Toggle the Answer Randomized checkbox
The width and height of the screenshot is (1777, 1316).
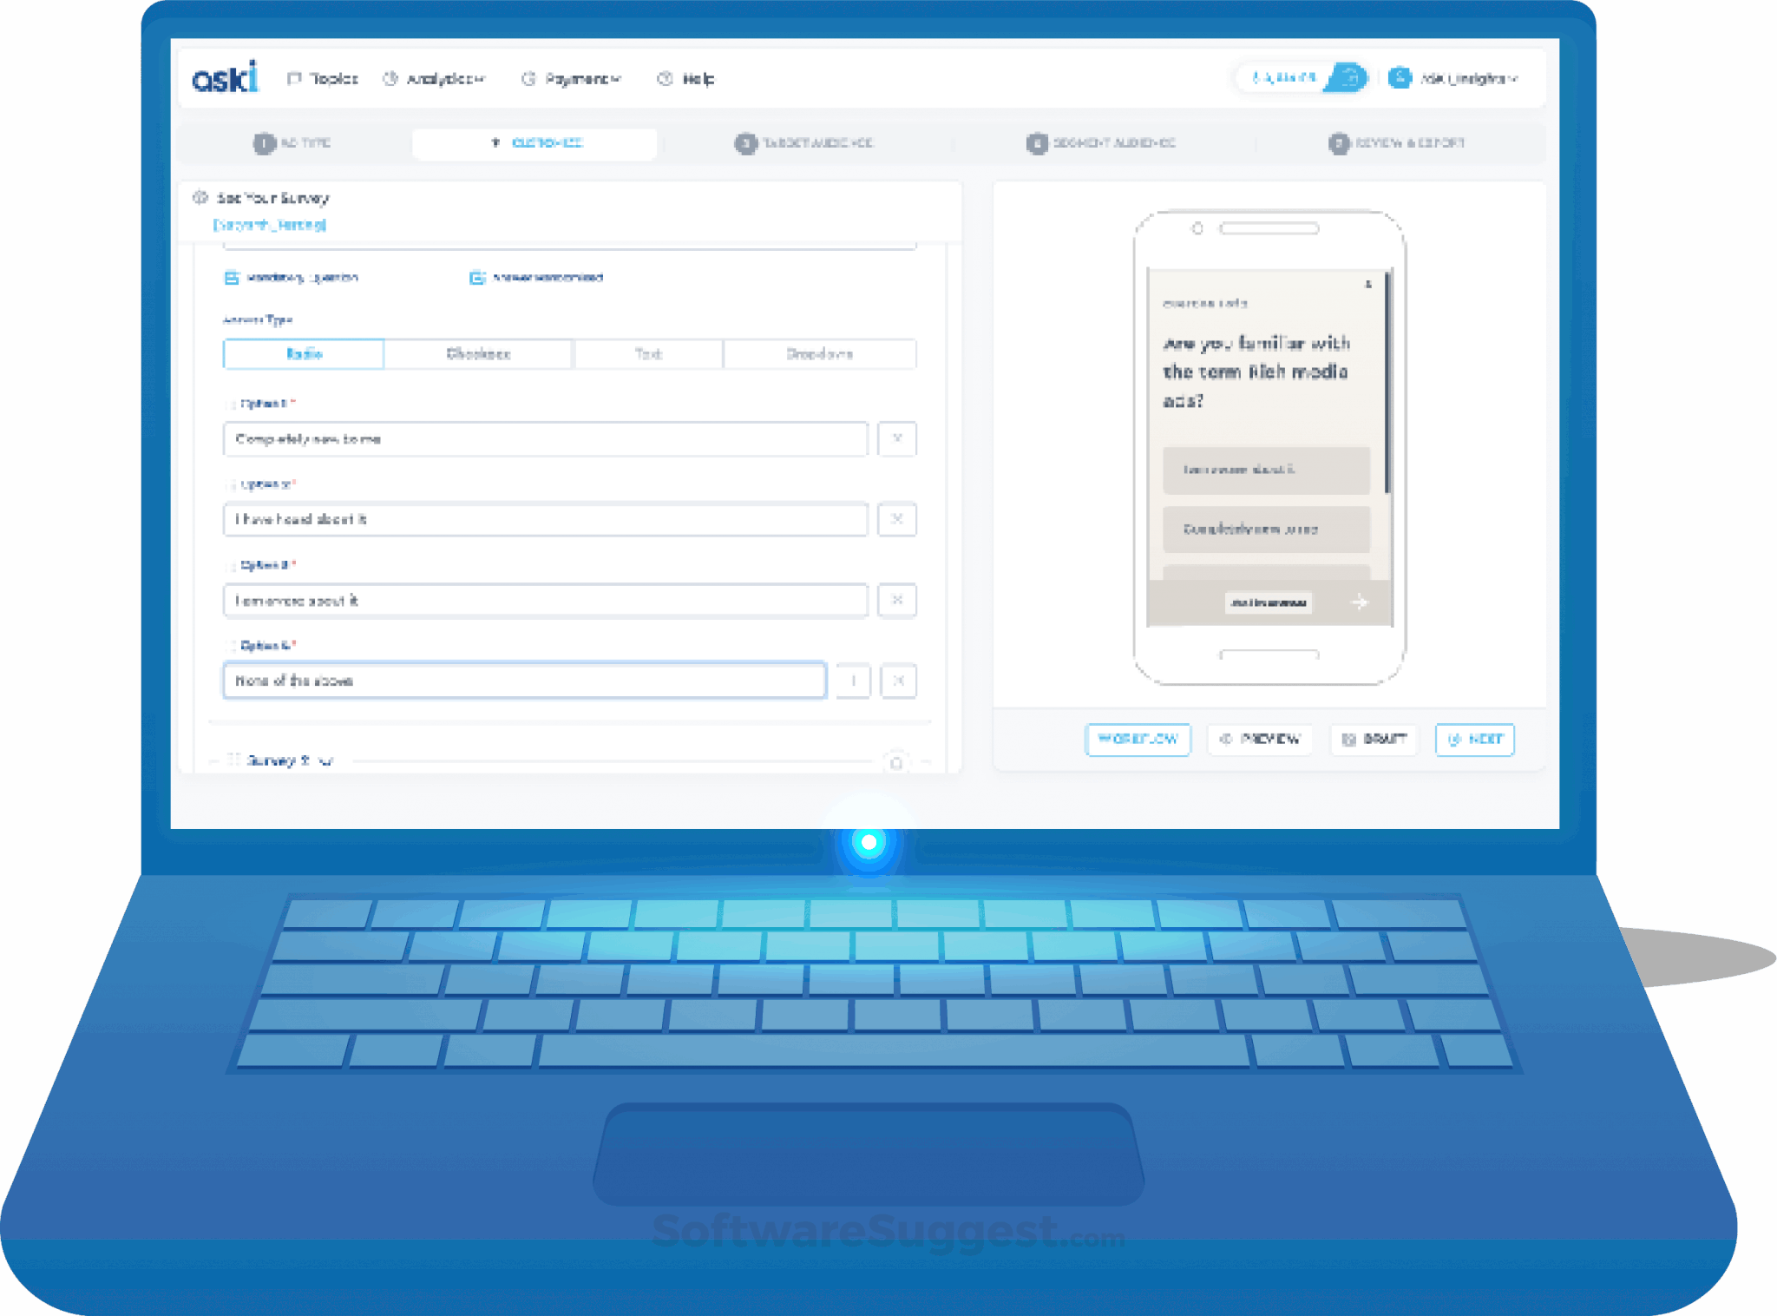pyautogui.click(x=477, y=278)
